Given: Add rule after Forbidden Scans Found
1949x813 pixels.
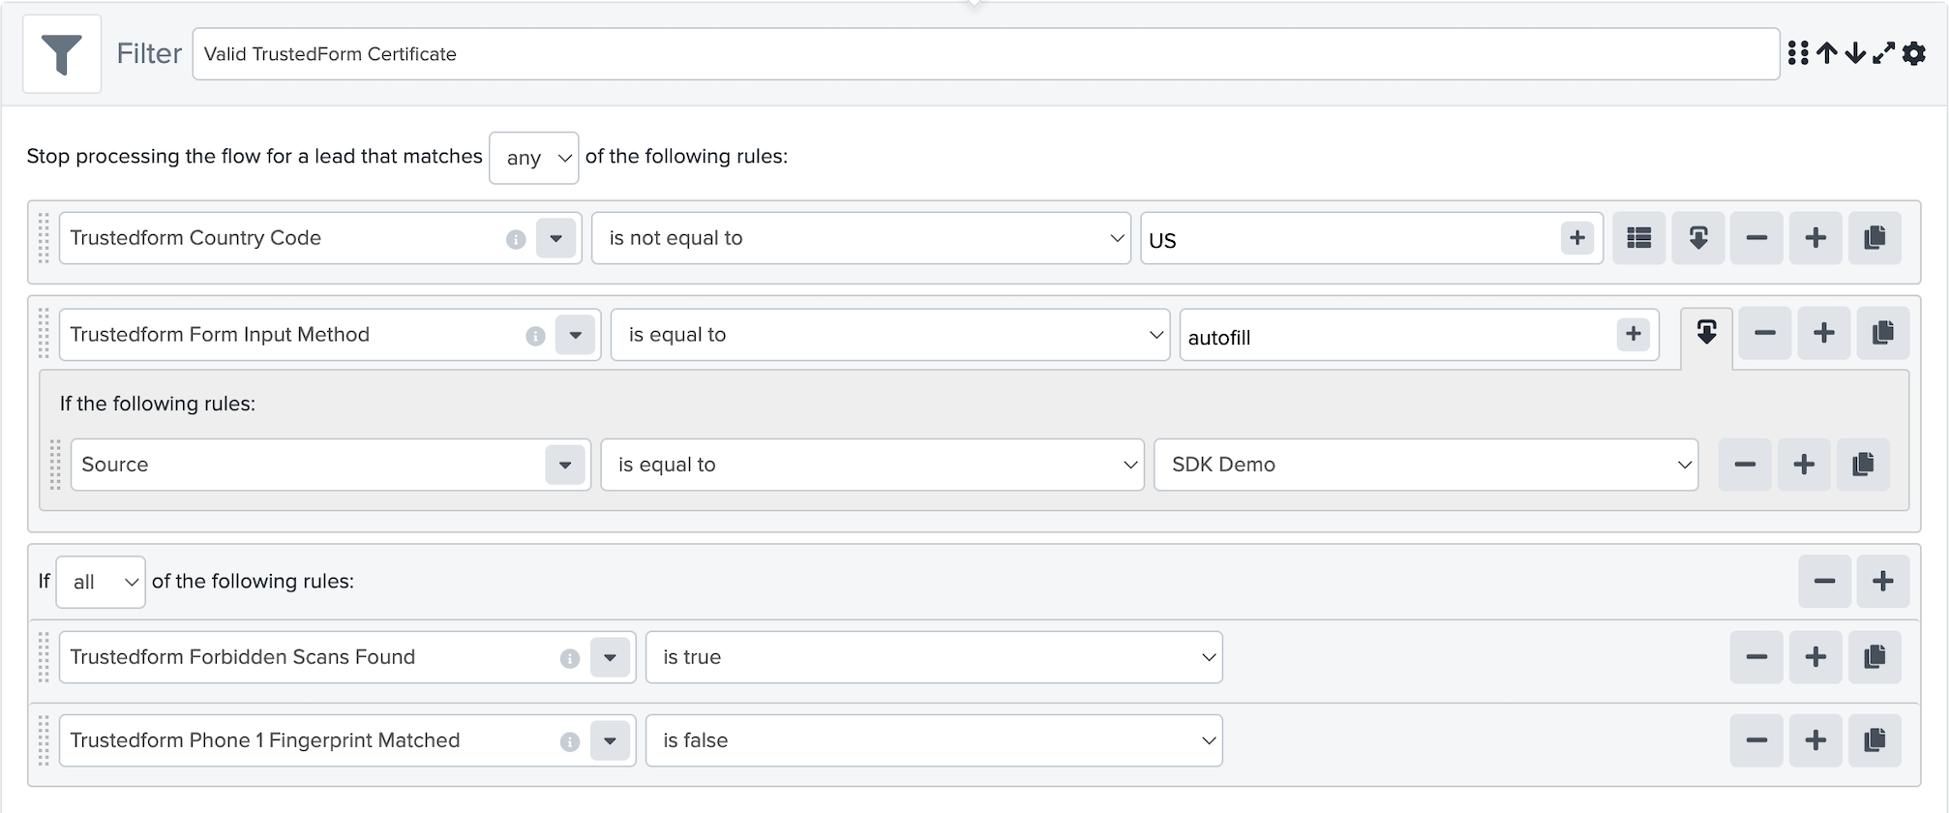Looking at the screenshot, I should (1816, 657).
